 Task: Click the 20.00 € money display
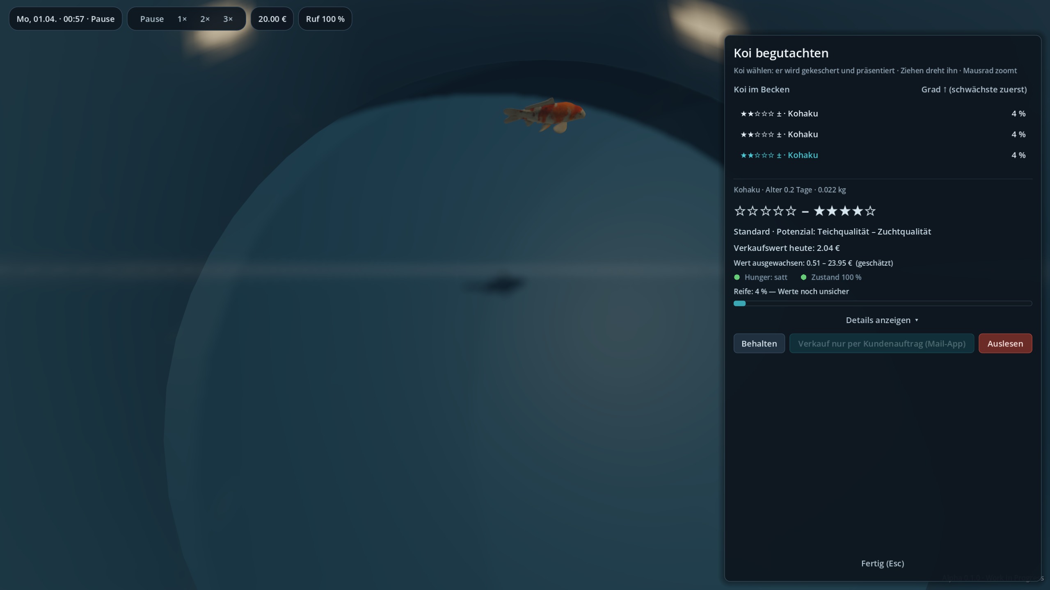pyautogui.click(x=272, y=19)
